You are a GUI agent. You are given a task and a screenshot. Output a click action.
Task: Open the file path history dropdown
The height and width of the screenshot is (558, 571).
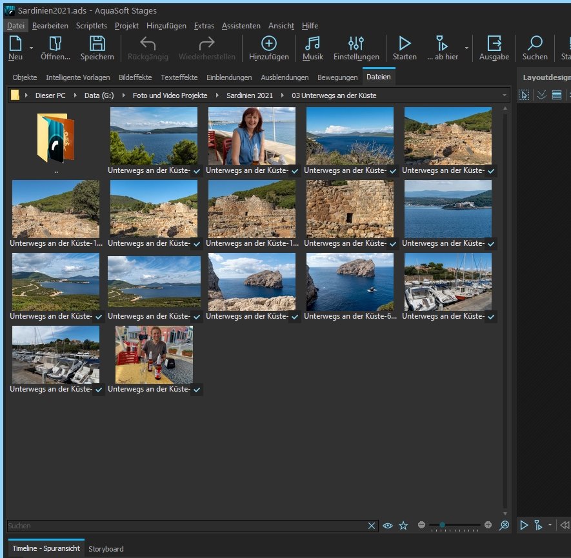(504, 95)
